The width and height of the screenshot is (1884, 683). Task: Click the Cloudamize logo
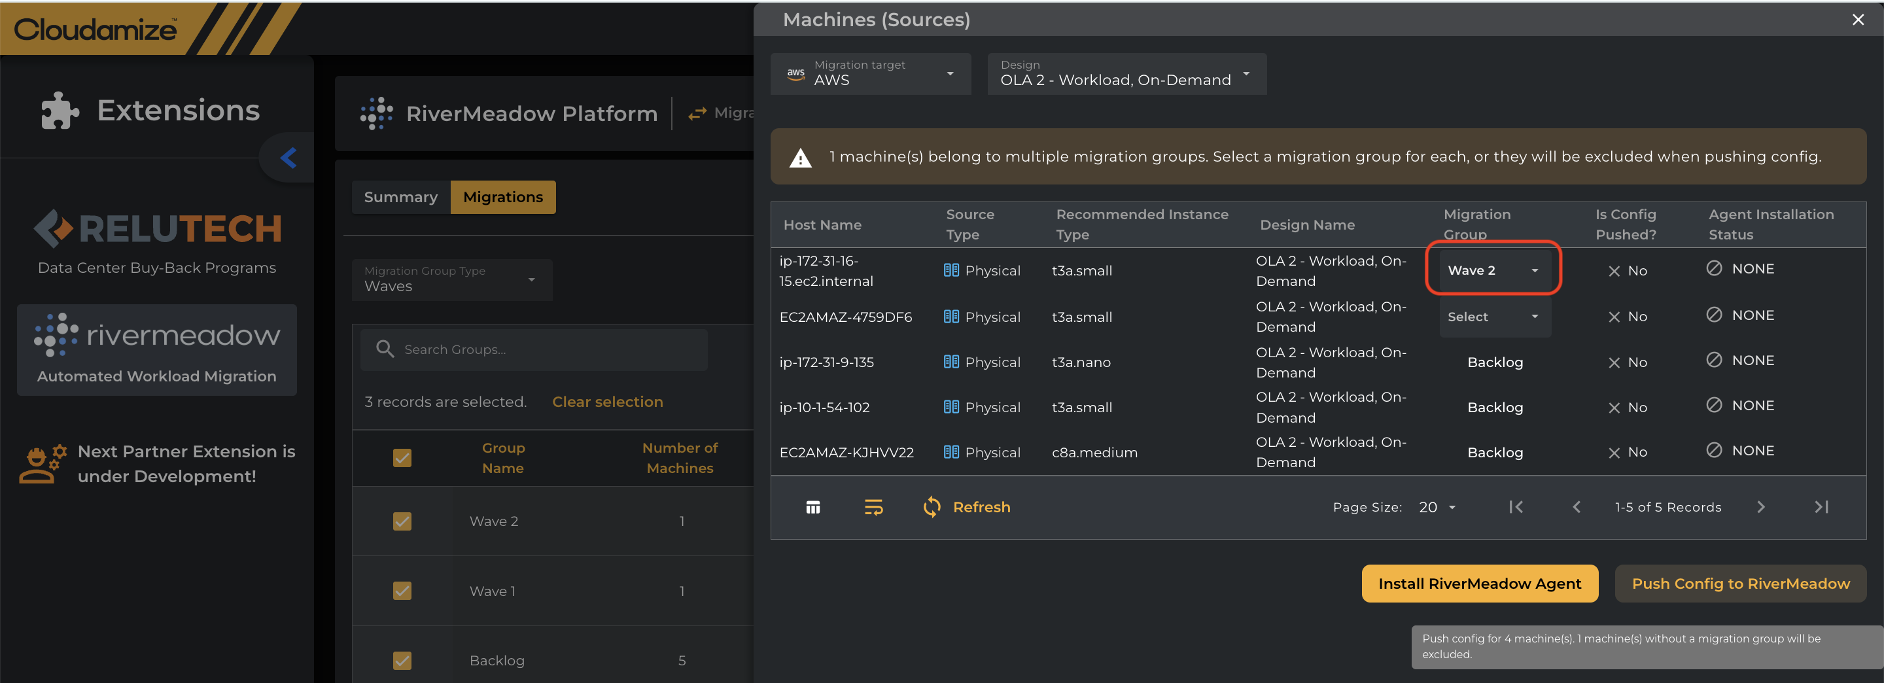[95, 29]
